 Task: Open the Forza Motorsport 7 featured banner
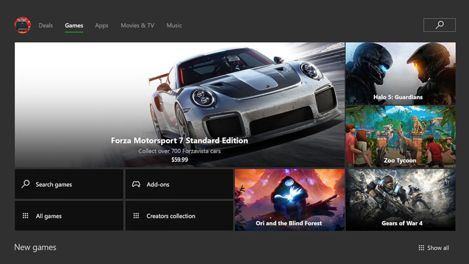point(180,104)
